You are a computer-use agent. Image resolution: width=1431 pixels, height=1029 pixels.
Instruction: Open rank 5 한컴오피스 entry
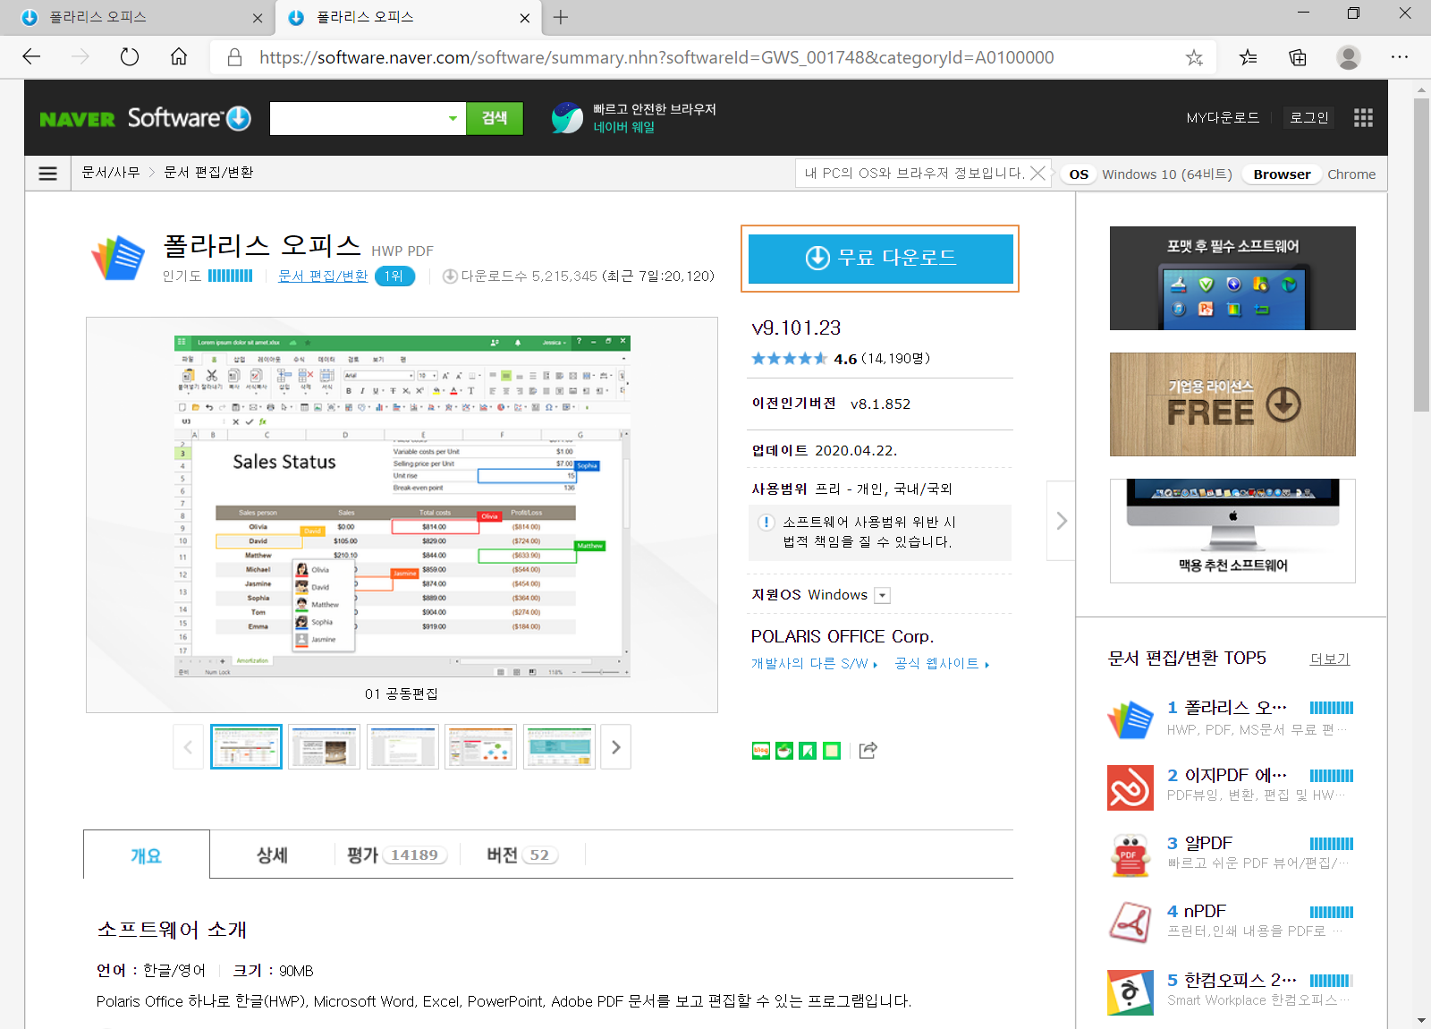[1240, 980]
